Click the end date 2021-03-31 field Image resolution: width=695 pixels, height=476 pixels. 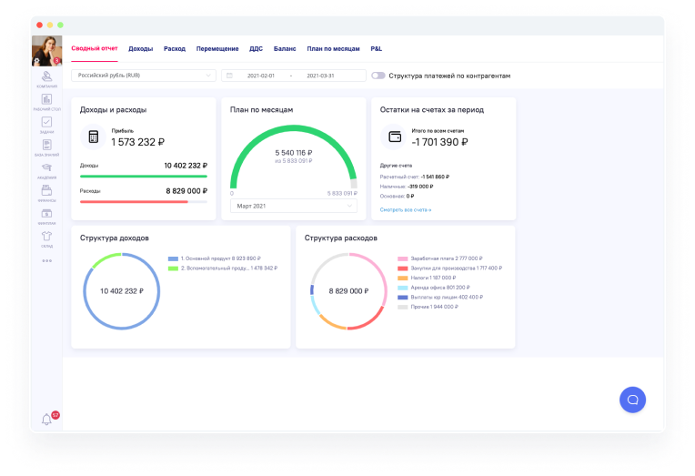tap(320, 76)
